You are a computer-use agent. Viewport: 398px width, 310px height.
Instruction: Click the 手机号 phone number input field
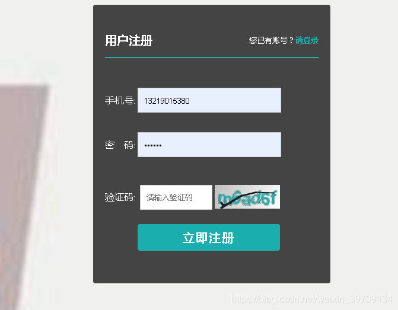(x=209, y=100)
